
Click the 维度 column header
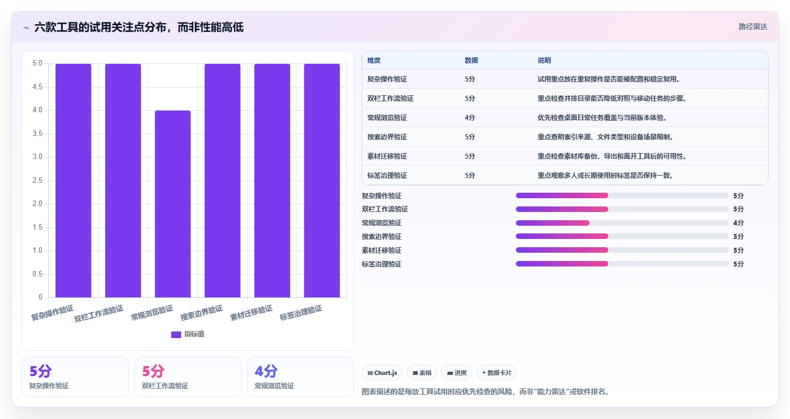point(374,61)
